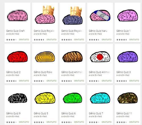
Task: Click GRATUITO button on Genio Quiz Craft card
Action: [x=24, y=40]
